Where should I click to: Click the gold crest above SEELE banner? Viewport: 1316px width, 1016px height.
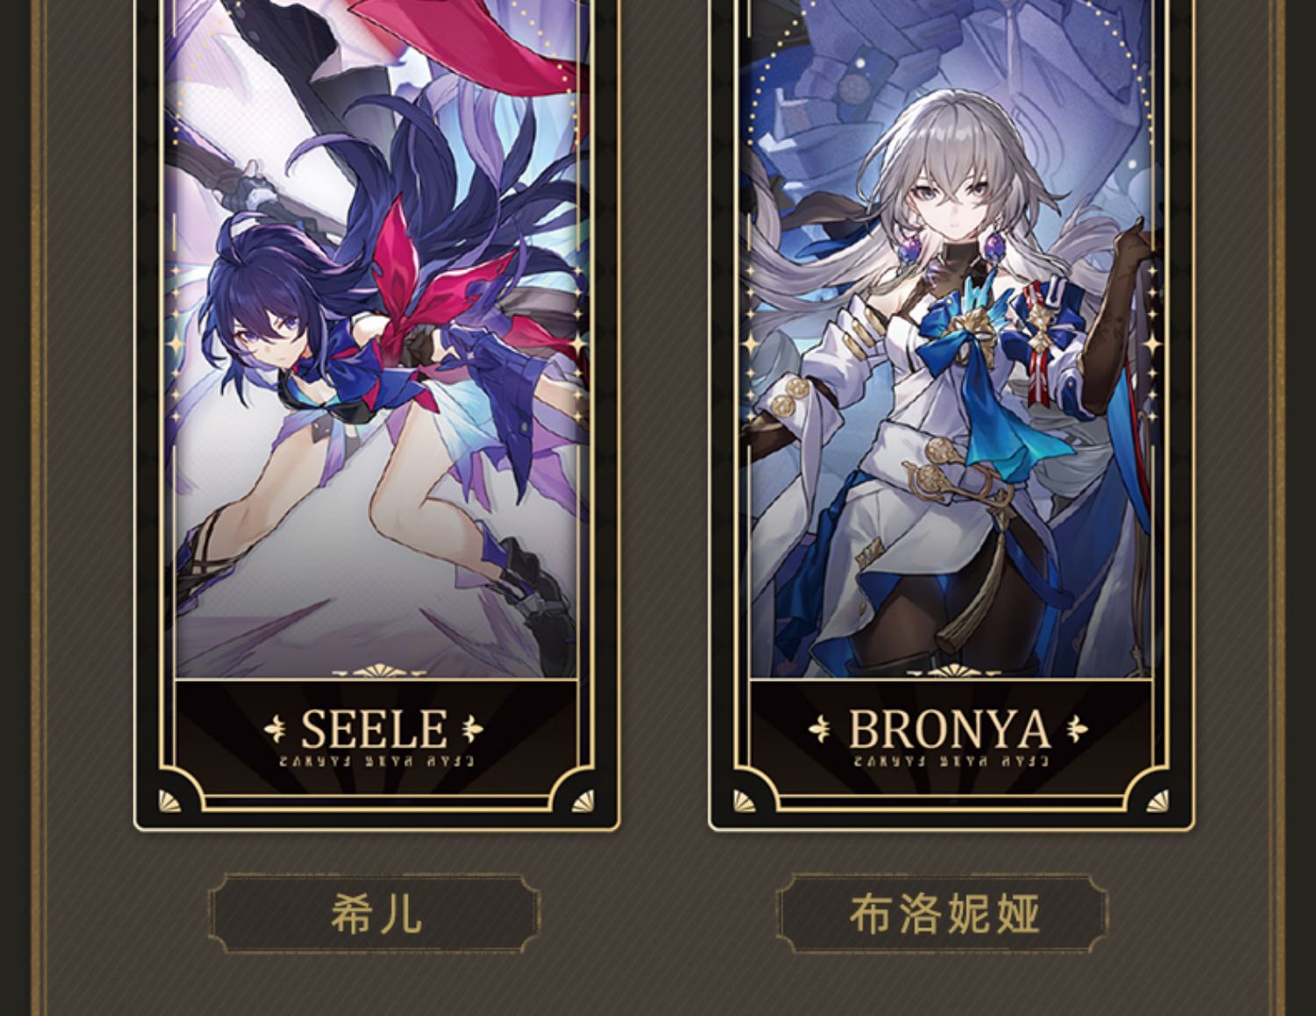tap(377, 674)
